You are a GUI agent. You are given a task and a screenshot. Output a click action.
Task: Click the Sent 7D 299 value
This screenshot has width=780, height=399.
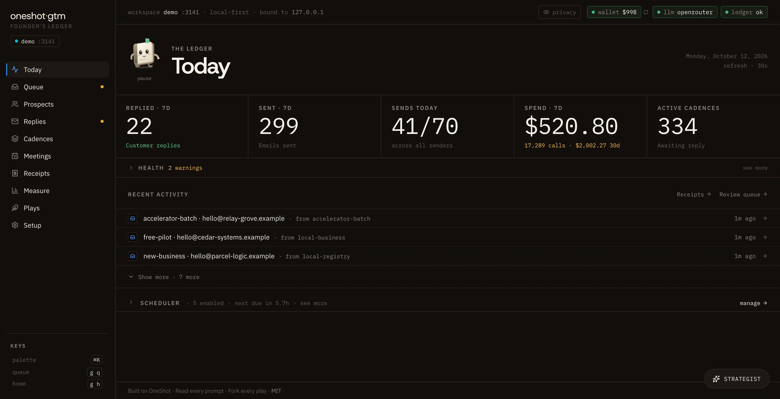tap(279, 126)
